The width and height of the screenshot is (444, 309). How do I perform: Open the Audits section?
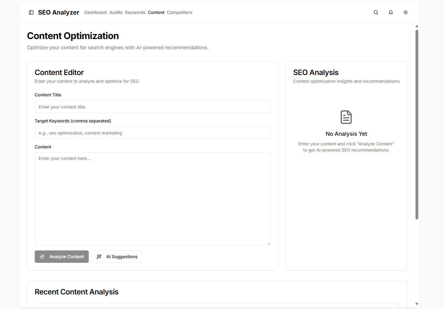coord(116,12)
